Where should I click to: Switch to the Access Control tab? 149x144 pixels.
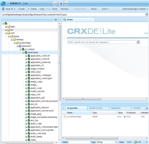96,108
